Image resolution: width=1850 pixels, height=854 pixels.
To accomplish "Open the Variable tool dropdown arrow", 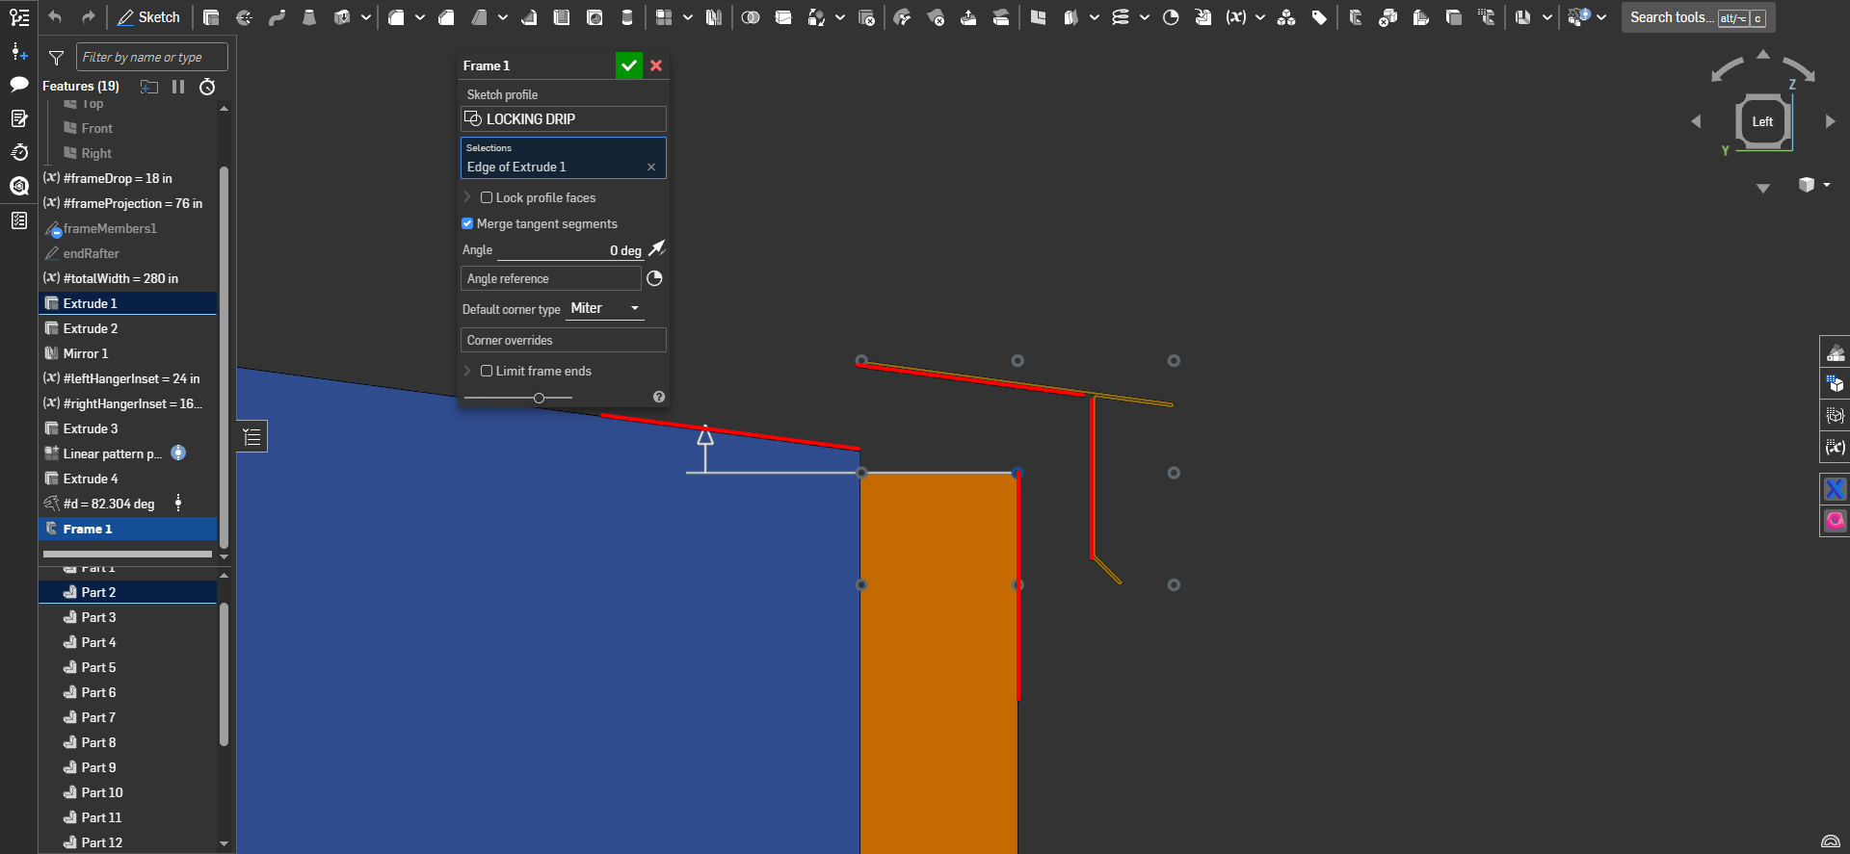I will point(1260,17).
